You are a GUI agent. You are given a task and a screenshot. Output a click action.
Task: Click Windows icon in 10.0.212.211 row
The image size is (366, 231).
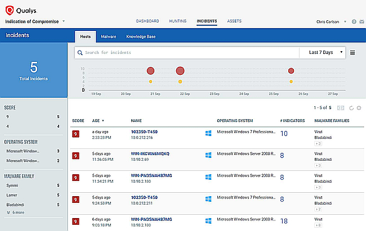click(208, 199)
